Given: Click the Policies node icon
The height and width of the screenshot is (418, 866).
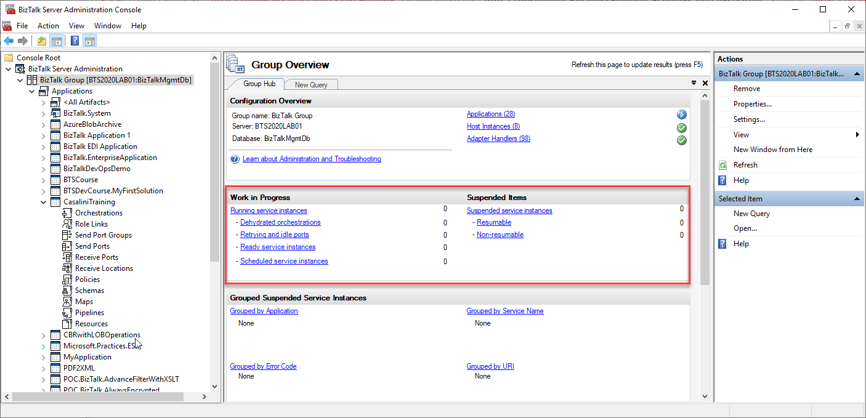Looking at the screenshot, I should click(68, 279).
